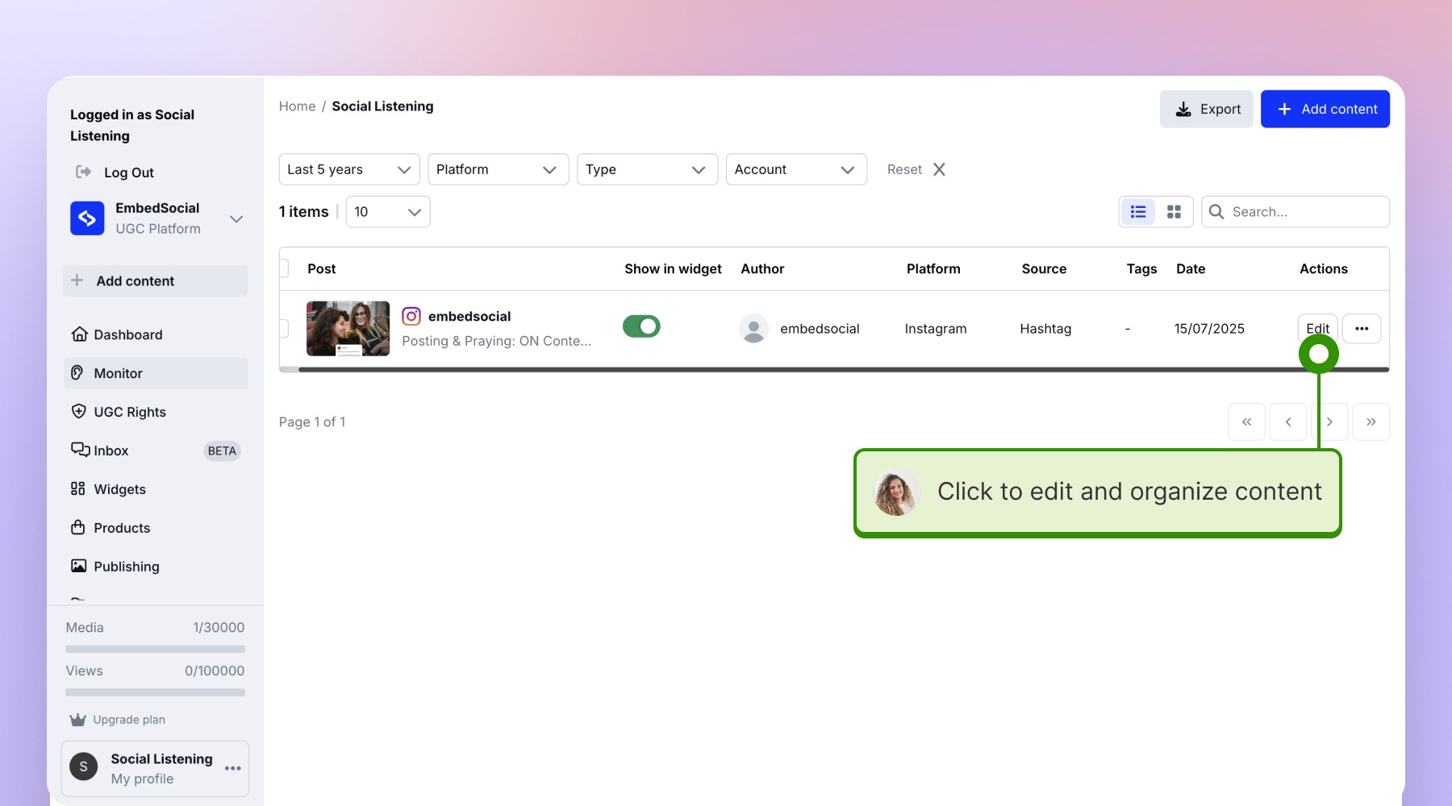The image size is (1452, 806).
Task: Open the Last 5 years date filter
Action: pos(349,169)
